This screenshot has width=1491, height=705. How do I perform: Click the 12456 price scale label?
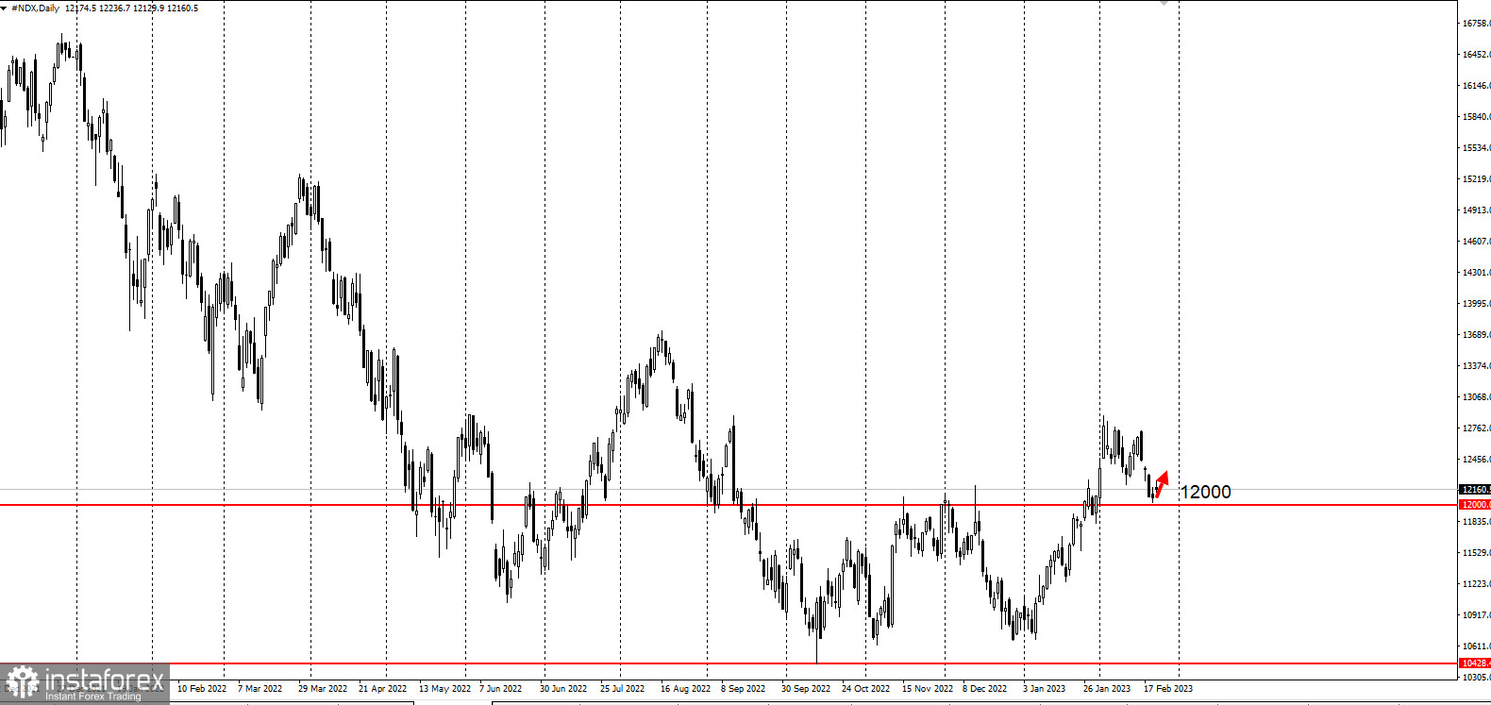point(1477,460)
